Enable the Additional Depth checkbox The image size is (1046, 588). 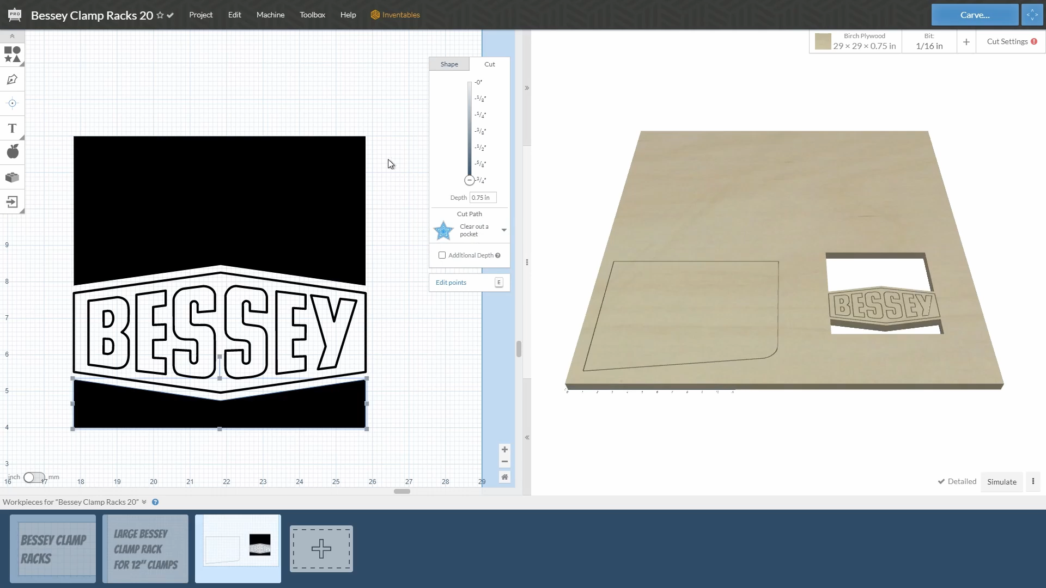point(442,255)
